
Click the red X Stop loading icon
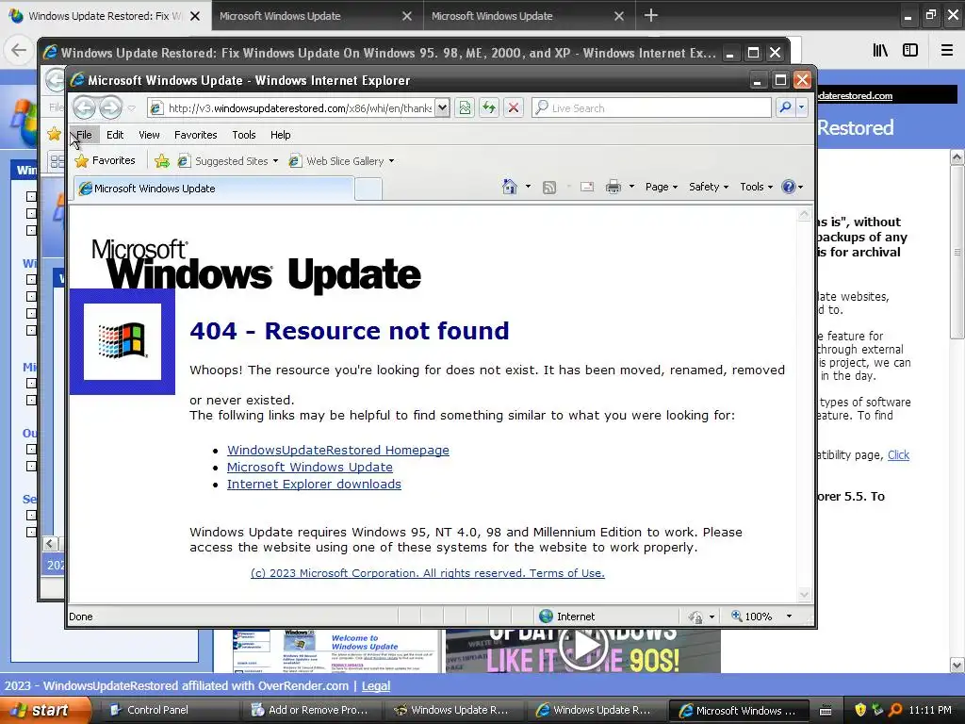pyautogui.click(x=513, y=107)
